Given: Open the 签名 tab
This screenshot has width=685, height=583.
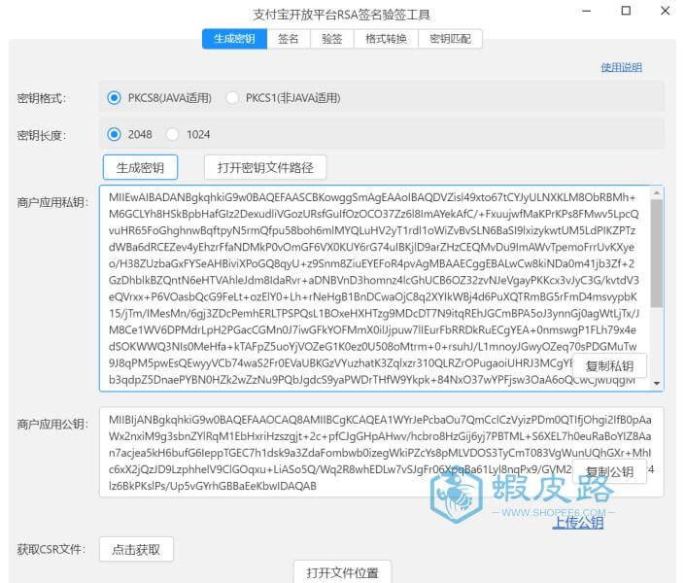Looking at the screenshot, I should point(289,39).
